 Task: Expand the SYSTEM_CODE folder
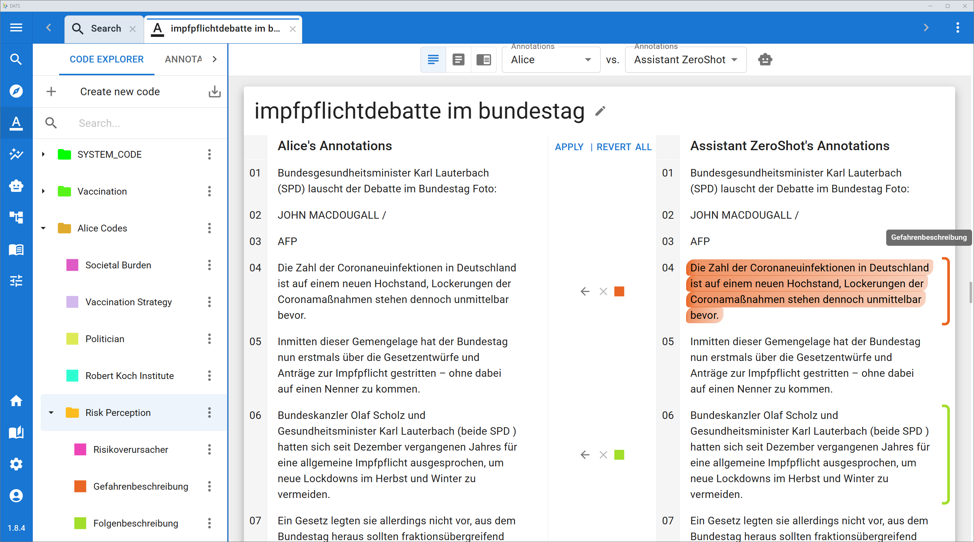coord(43,154)
